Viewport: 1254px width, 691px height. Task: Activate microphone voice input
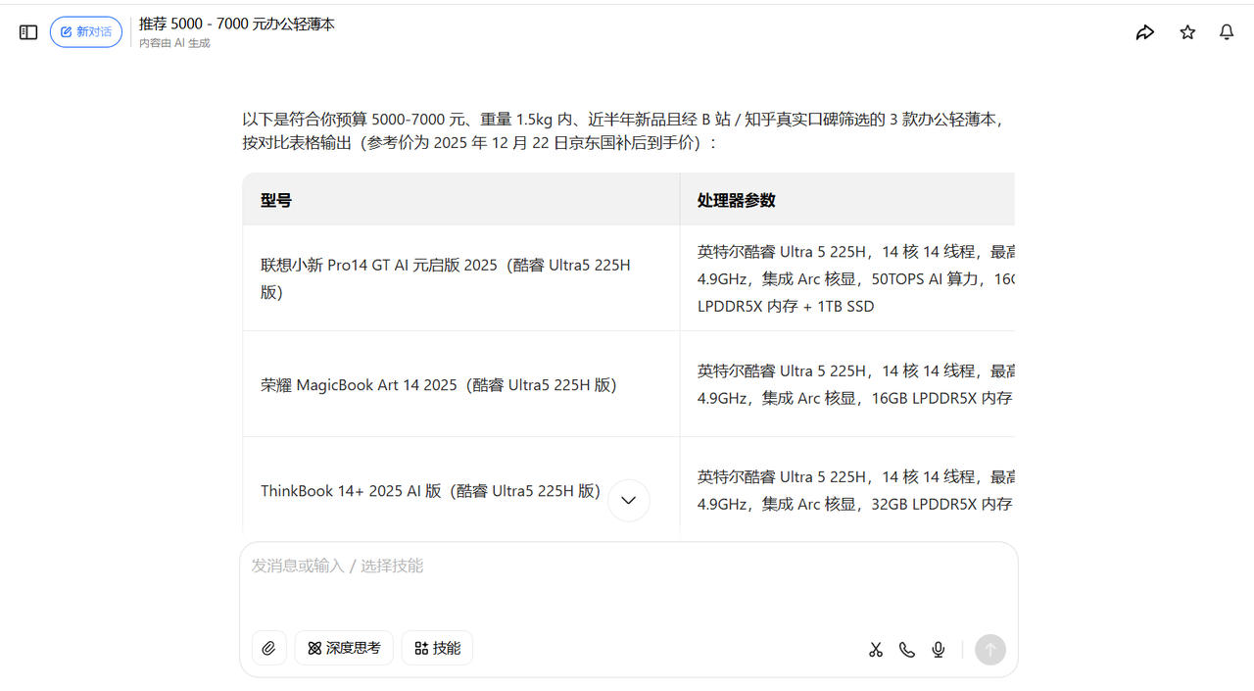coord(939,650)
